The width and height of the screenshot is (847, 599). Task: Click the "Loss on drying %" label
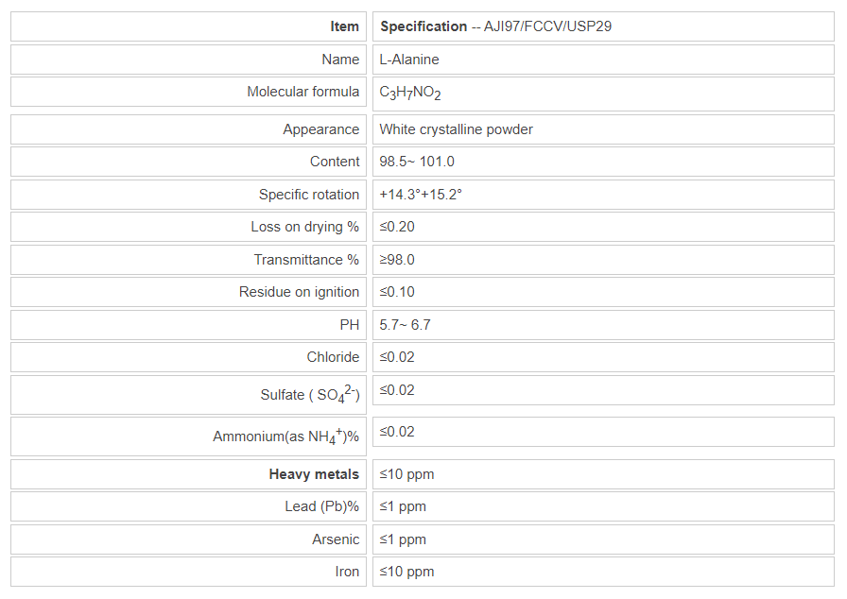(304, 227)
